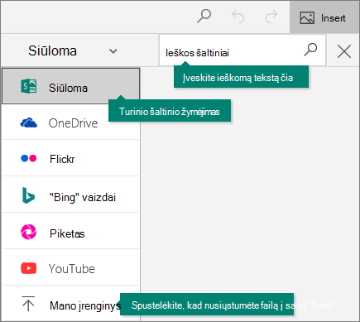This screenshot has width=360, height=322.
Task: Click the picture icon on the Insert tab
Action: point(307,17)
